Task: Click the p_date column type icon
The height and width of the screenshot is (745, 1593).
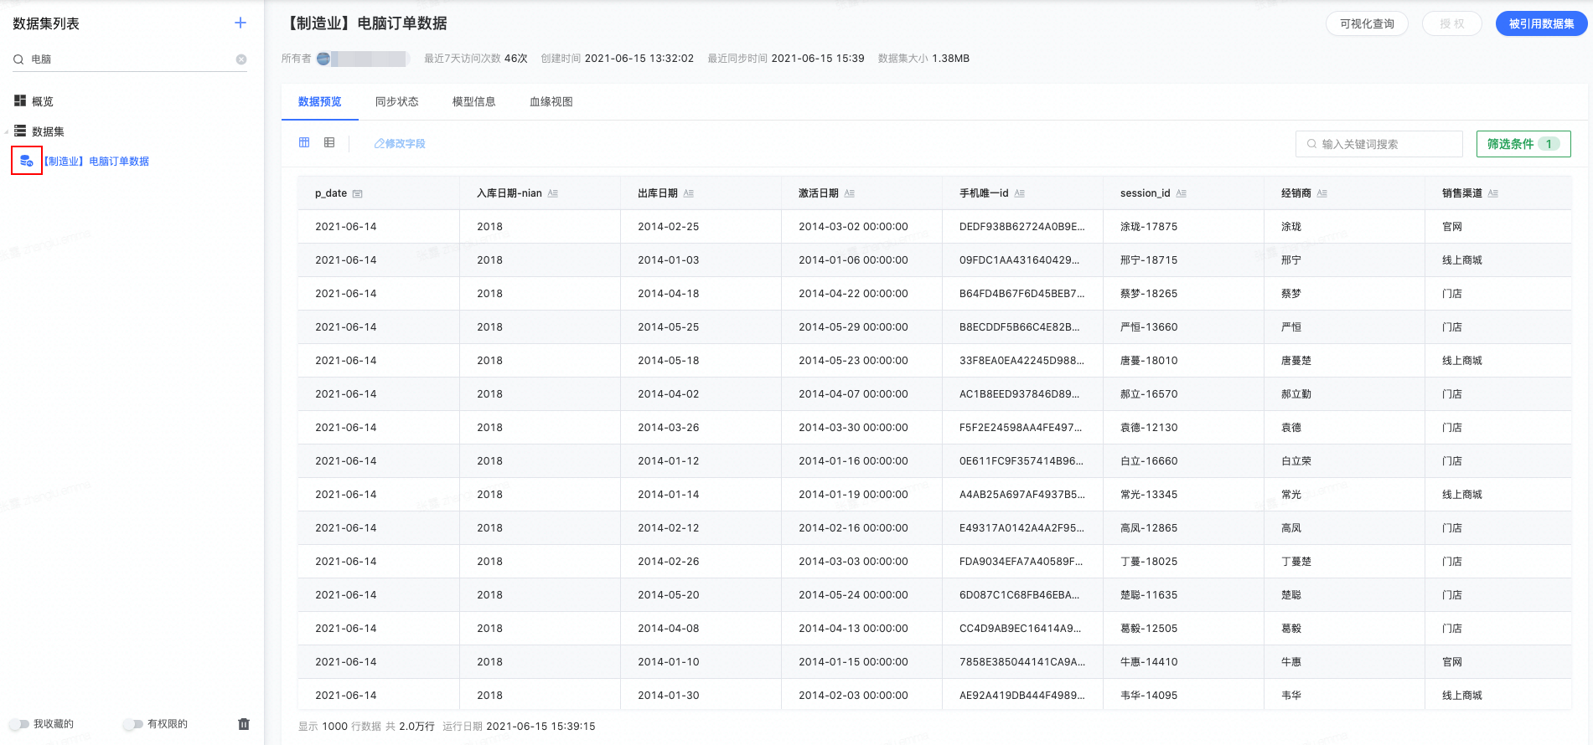Action: [358, 193]
